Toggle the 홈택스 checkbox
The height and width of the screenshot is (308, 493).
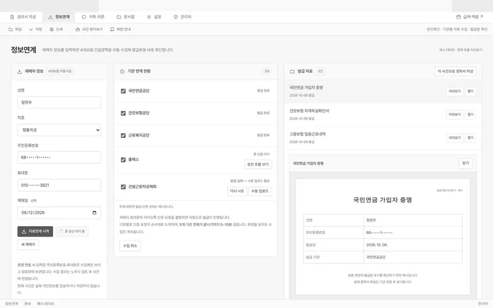pos(123,160)
